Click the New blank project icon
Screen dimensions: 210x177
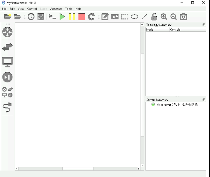[8, 17]
